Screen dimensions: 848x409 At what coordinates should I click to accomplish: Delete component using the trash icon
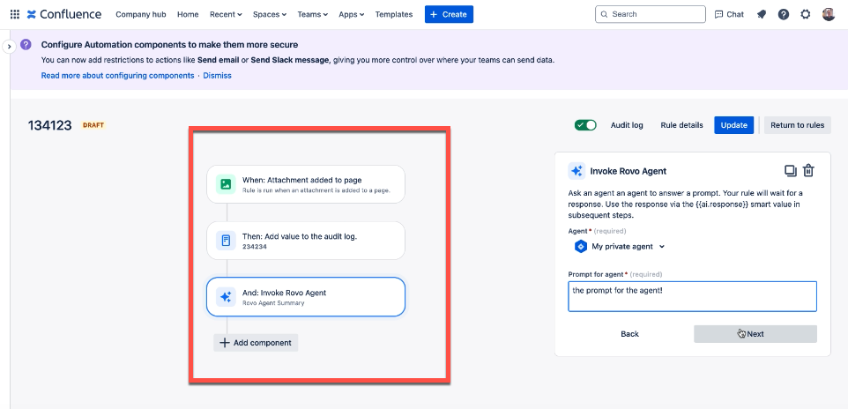808,170
